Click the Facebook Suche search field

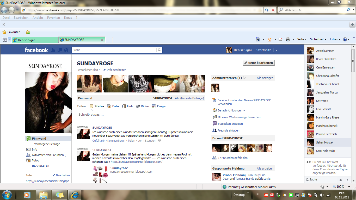(x=114, y=50)
